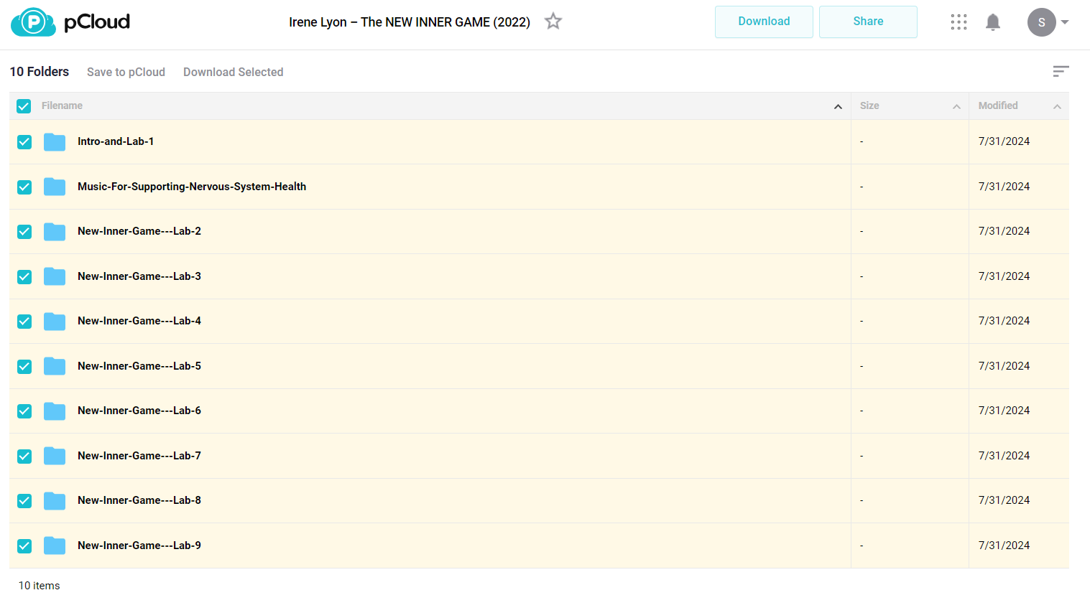Open notifications bell
This screenshot has height=613, width=1090.
tap(993, 22)
